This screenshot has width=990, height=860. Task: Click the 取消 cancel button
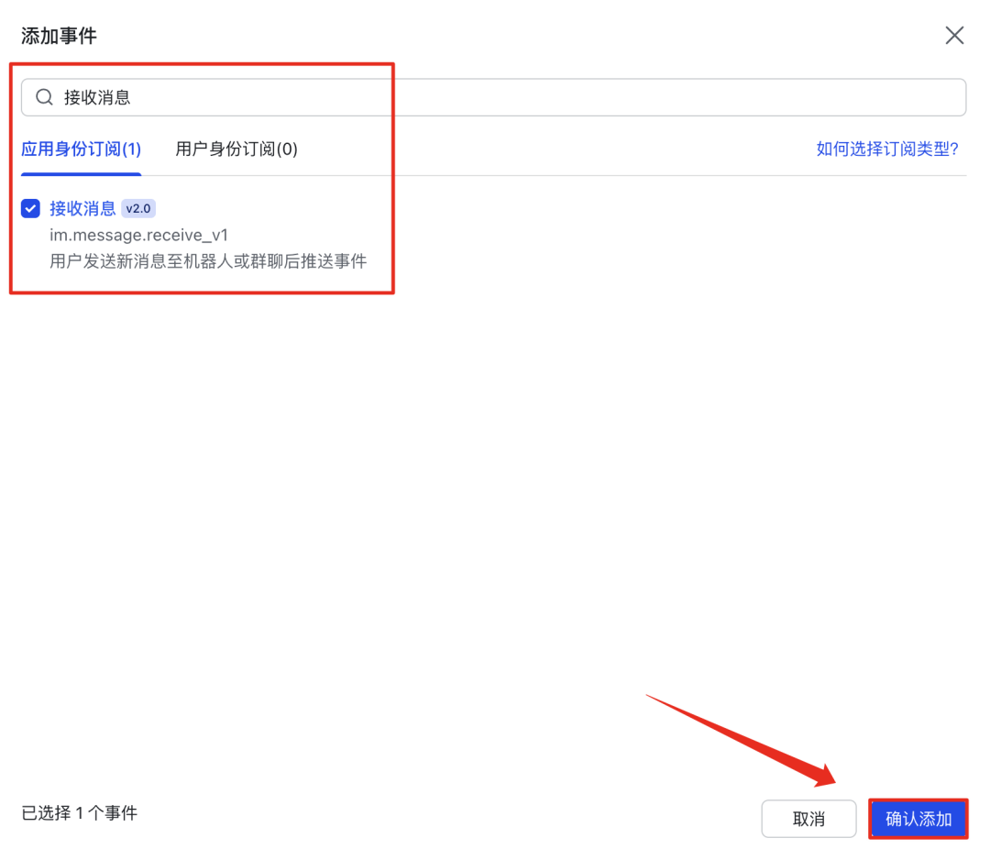tap(808, 819)
